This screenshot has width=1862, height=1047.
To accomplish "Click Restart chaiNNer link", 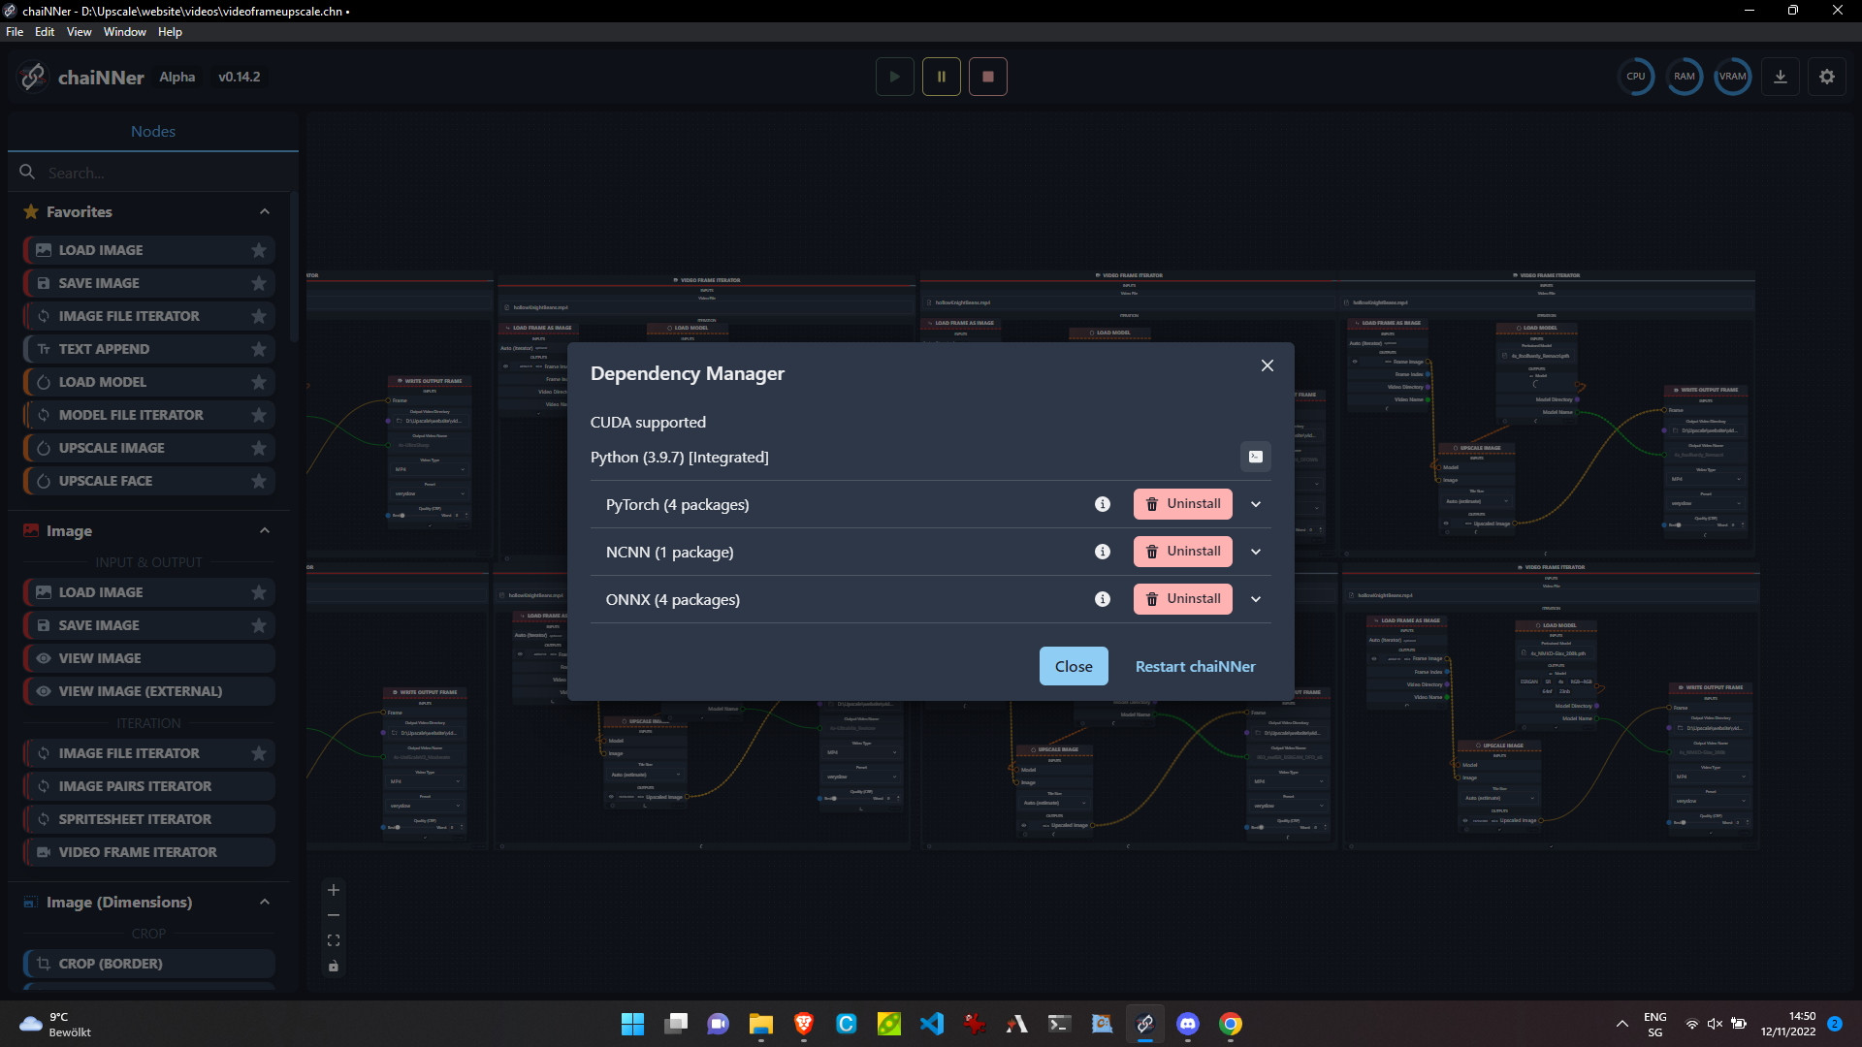I will click(x=1195, y=666).
